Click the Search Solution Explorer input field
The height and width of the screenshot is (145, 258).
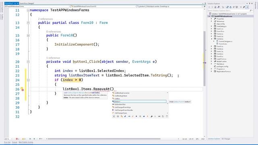pos(228,10)
